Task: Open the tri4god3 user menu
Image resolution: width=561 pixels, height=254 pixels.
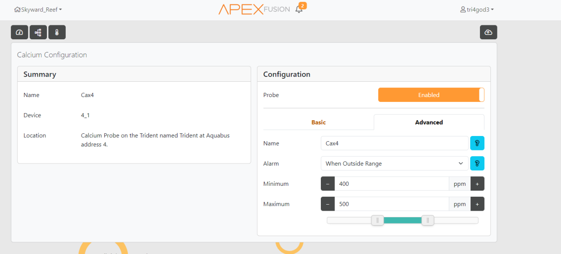Action: (x=477, y=9)
